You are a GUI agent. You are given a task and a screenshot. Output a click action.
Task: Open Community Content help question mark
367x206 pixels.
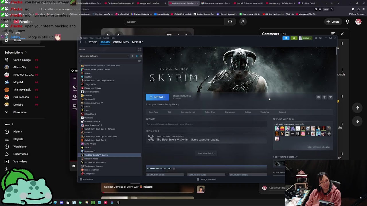(x=174, y=169)
